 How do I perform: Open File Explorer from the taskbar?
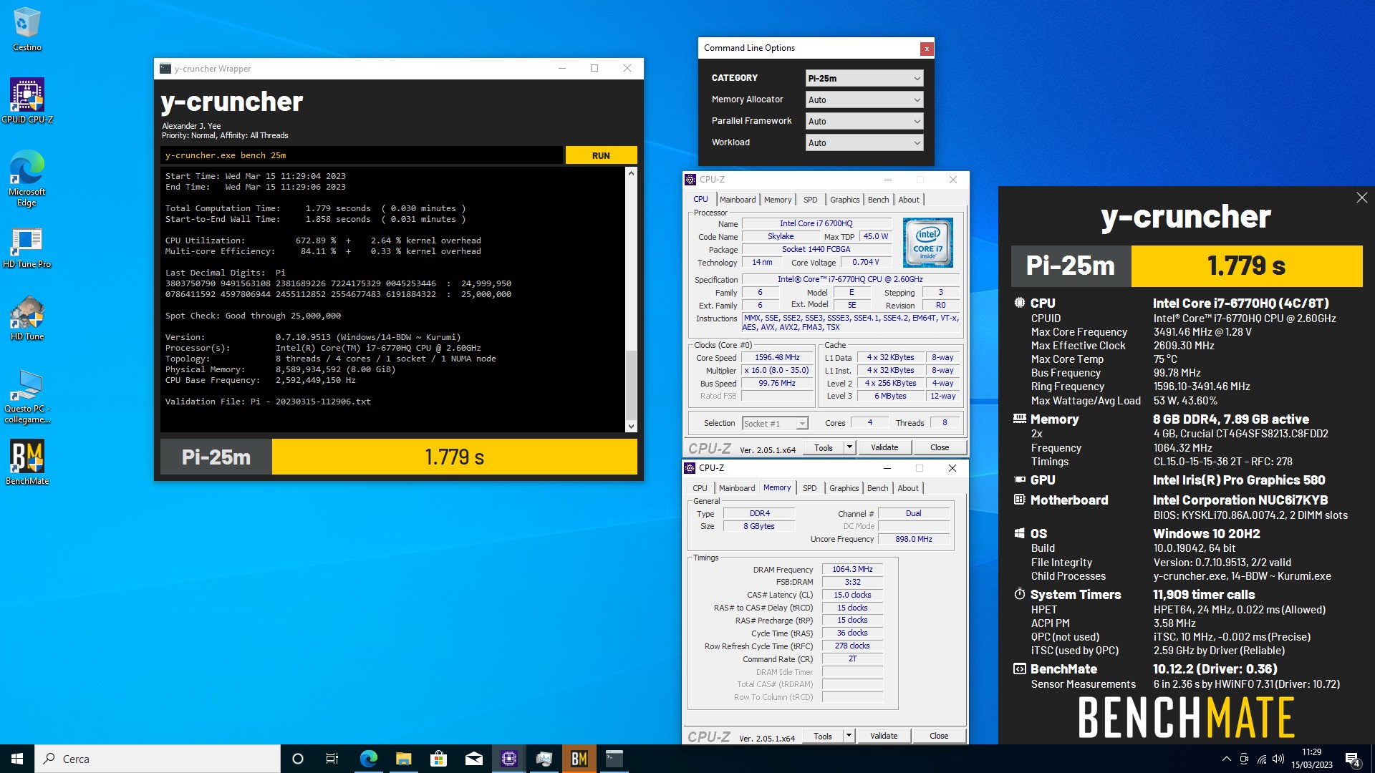(403, 759)
